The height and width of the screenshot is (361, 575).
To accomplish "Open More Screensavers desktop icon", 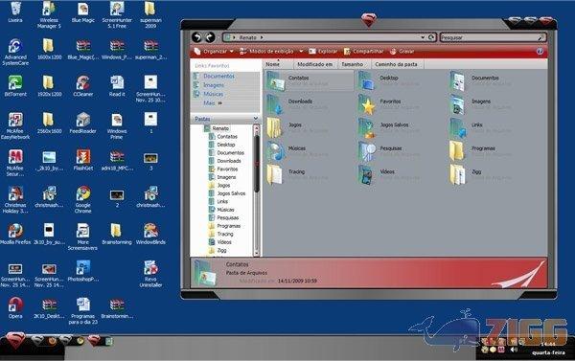I will (x=82, y=237).
